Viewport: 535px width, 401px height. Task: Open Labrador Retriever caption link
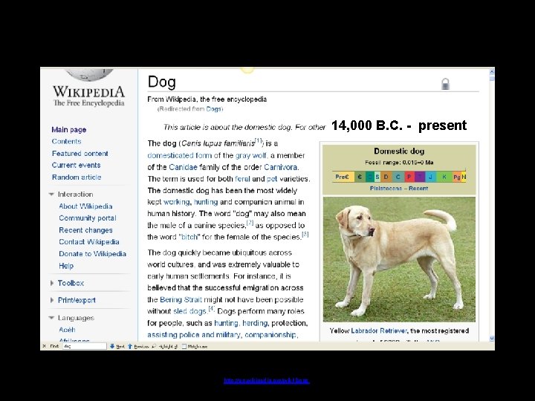click(379, 330)
